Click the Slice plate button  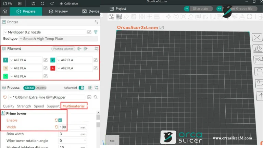199,9
